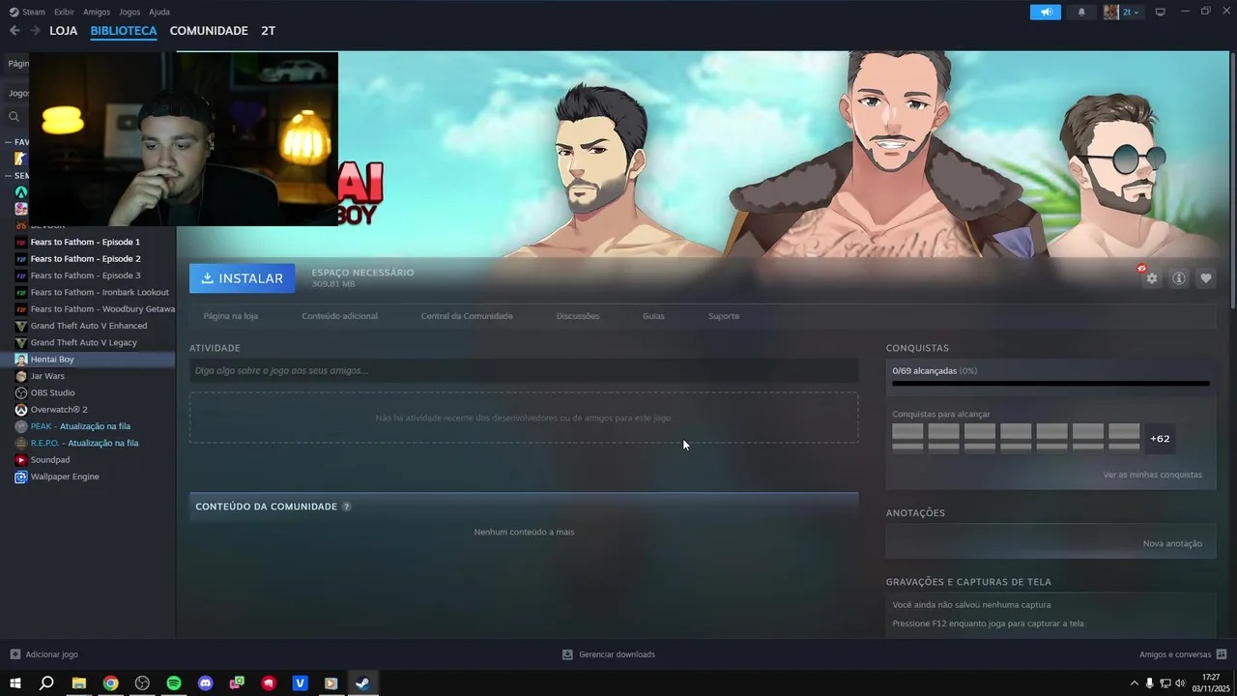
Task: Show game information icon
Action: [1179, 278]
